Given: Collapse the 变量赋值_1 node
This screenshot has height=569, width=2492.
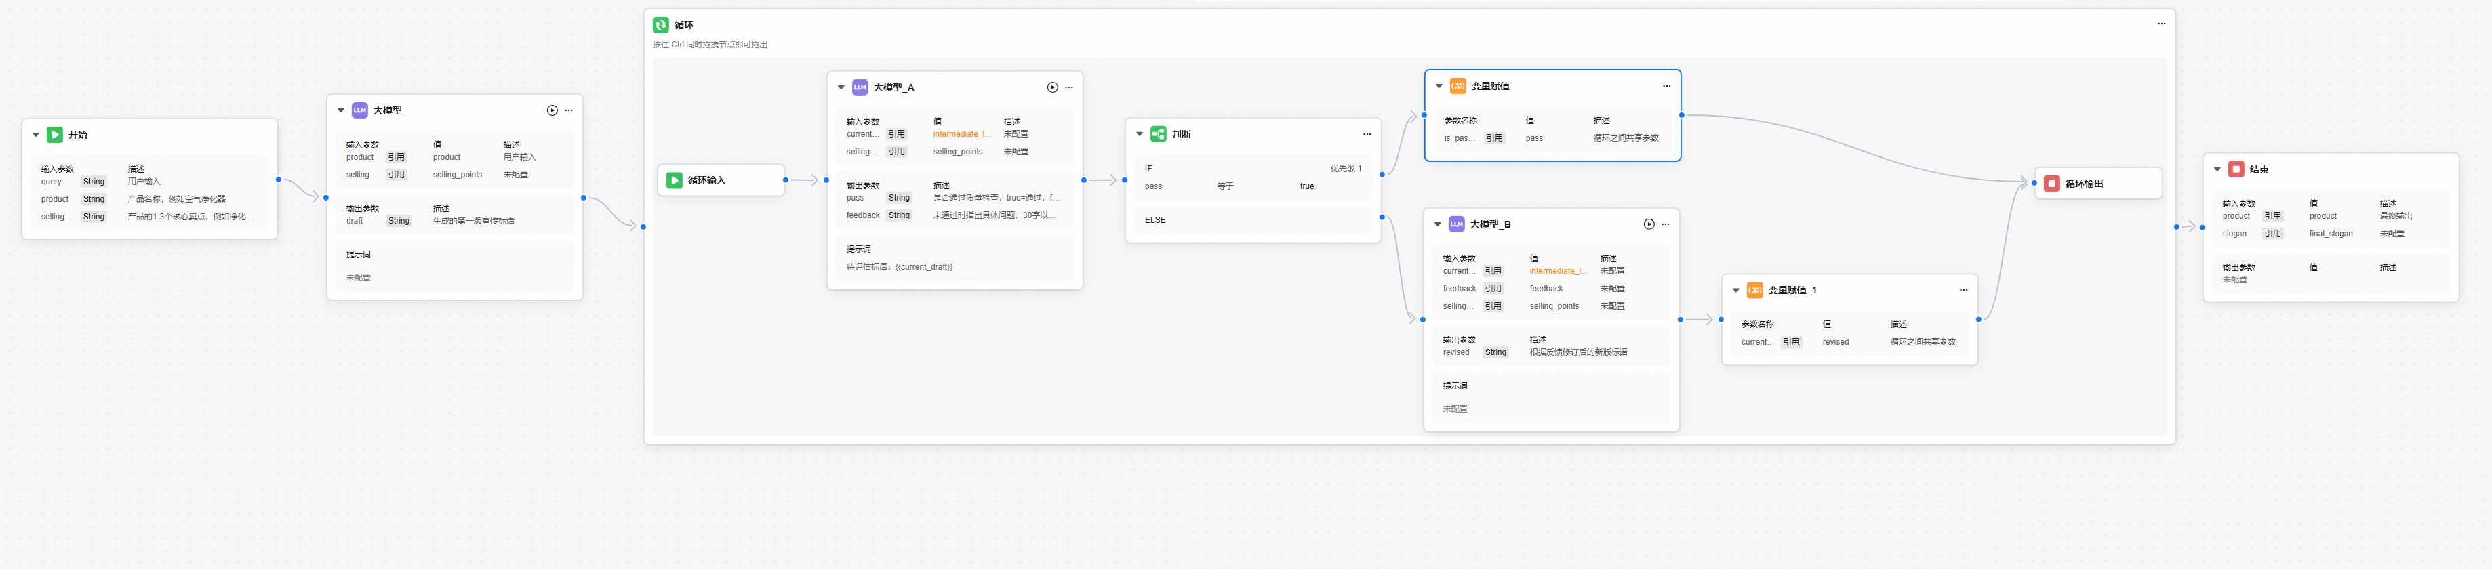Looking at the screenshot, I should click(1735, 290).
